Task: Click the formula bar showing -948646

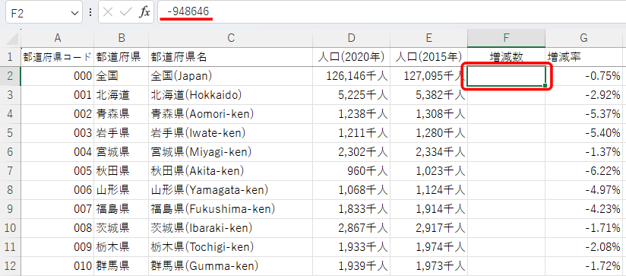Action: (x=392, y=12)
